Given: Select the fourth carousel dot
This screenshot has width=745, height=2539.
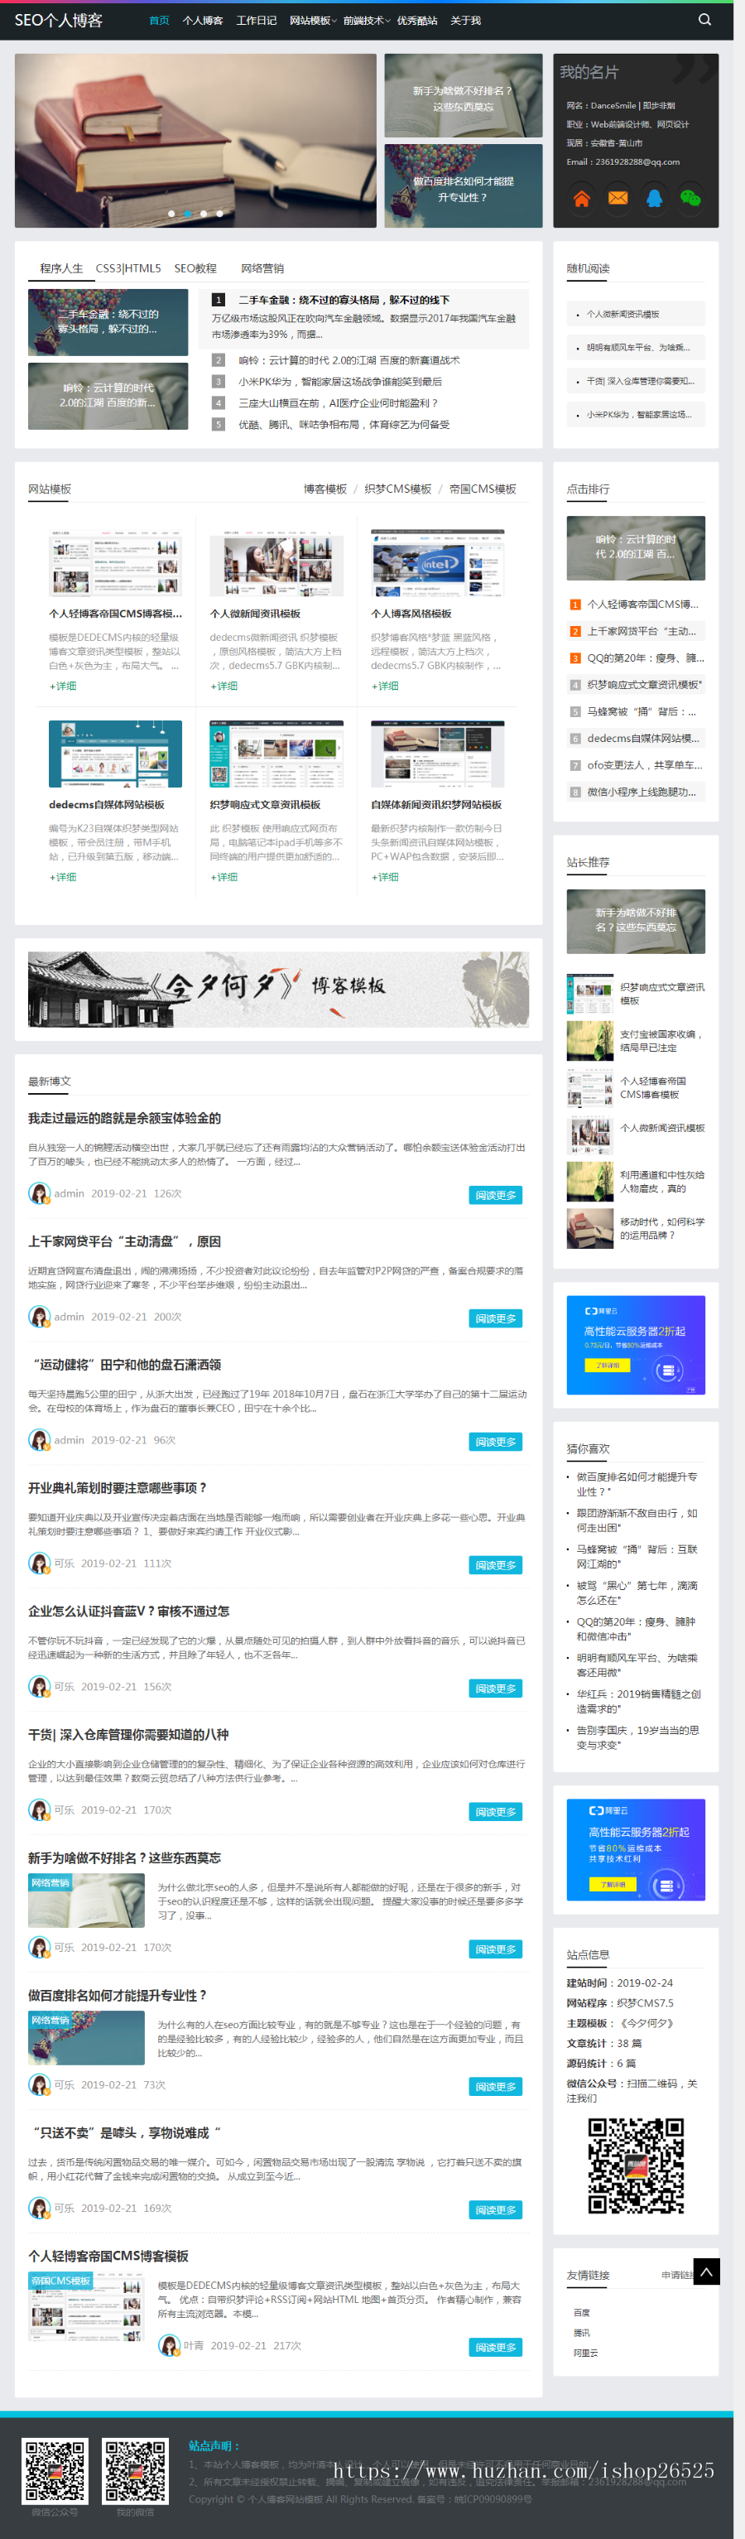Looking at the screenshot, I should click(x=219, y=213).
